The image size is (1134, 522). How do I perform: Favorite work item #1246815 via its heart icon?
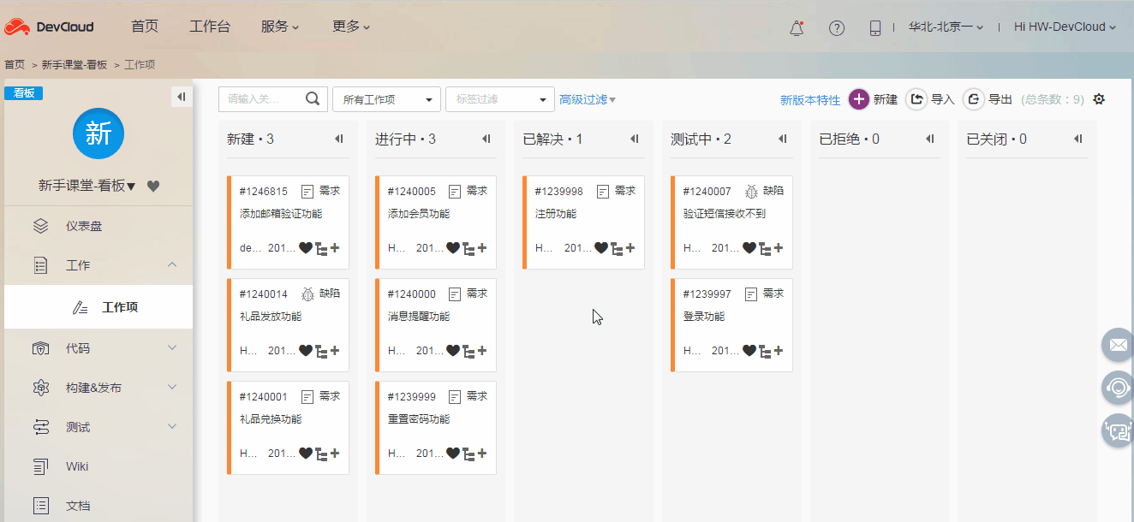[307, 248]
